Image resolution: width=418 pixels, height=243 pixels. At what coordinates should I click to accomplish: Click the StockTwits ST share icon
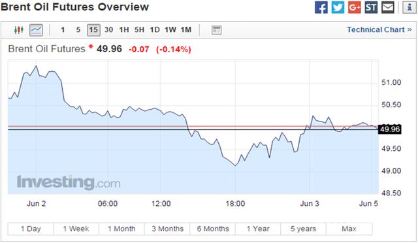click(x=371, y=7)
